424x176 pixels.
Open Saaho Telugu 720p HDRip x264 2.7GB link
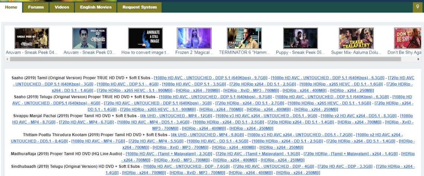pos(250,103)
